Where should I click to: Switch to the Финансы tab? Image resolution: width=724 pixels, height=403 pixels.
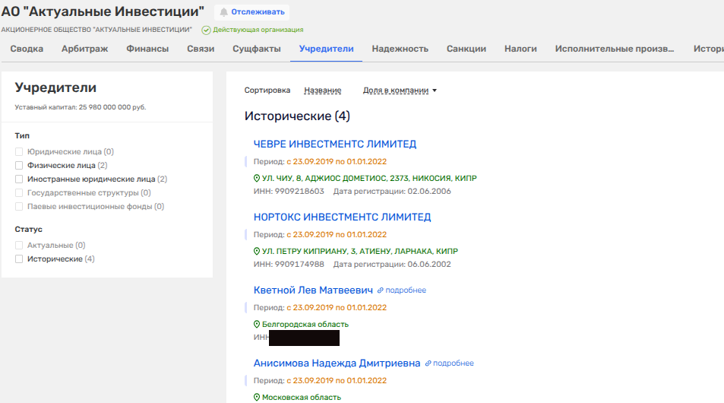147,49
